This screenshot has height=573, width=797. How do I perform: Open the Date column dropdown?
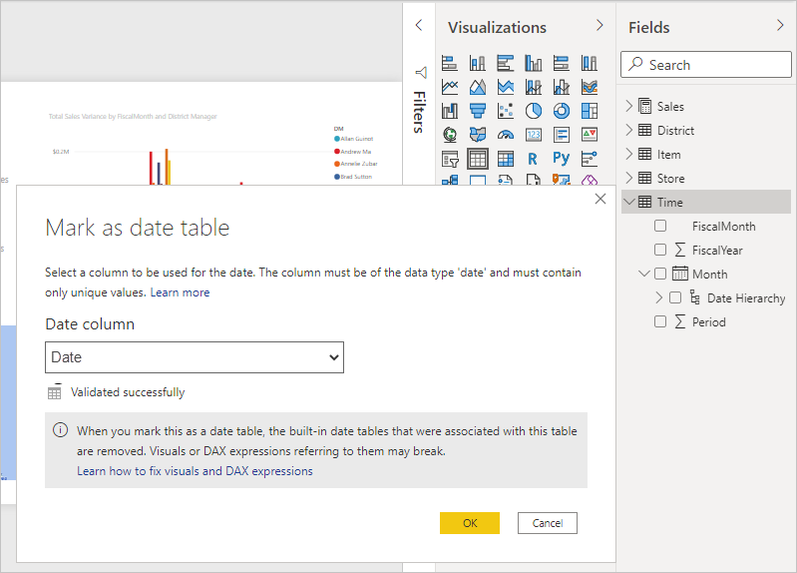coord(195,357)
